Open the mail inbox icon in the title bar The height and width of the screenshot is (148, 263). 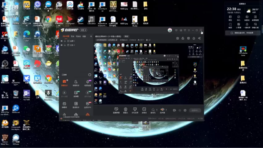pos(181,30)
